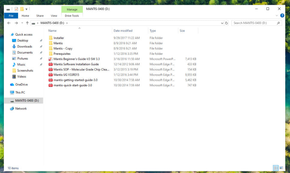The height and width of the screenshot is (173, 290).
Task: Sort by the Name column header
Action: pyautogui.click(x=79, y=31)
